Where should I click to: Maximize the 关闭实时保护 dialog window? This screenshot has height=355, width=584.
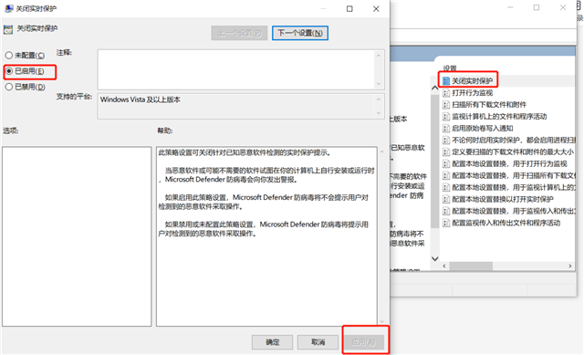[x=349, y=8]
